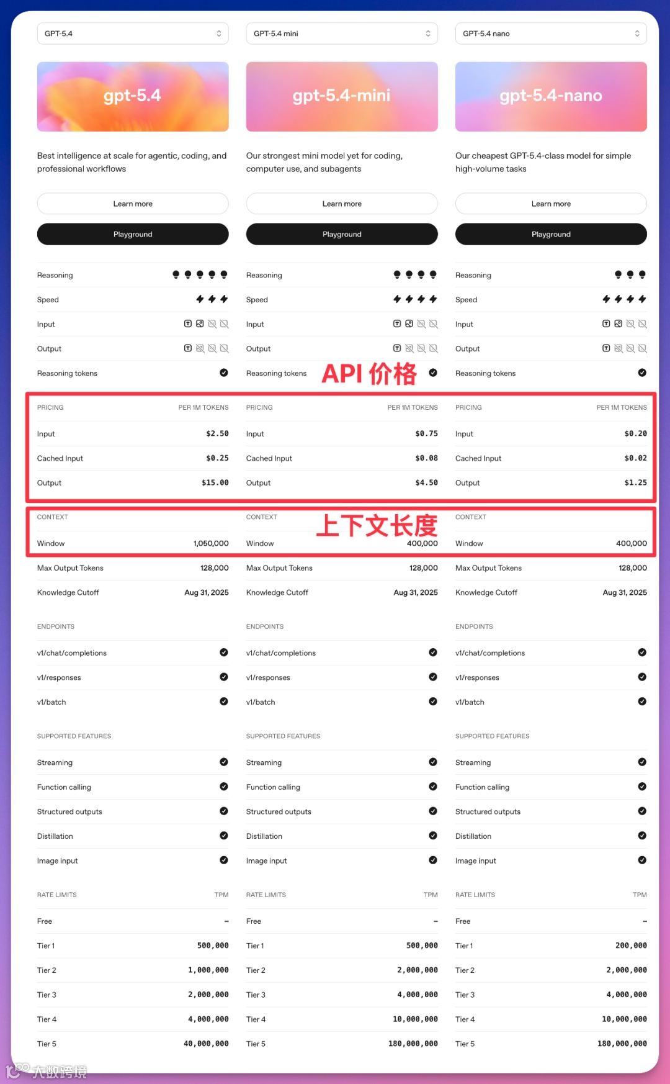Click the GPT-5.4 nano Knowledge Cutoff date
The image size is (670, 1084).
pyautogui.click(x=625, y=592)
